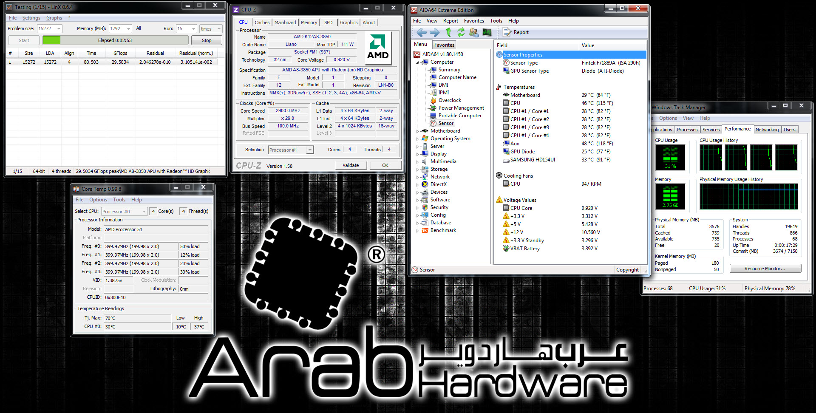This screenshot has width=816, height=413.
Task: Open AIDA64 users toolbar icon
Action: point(473,32)
